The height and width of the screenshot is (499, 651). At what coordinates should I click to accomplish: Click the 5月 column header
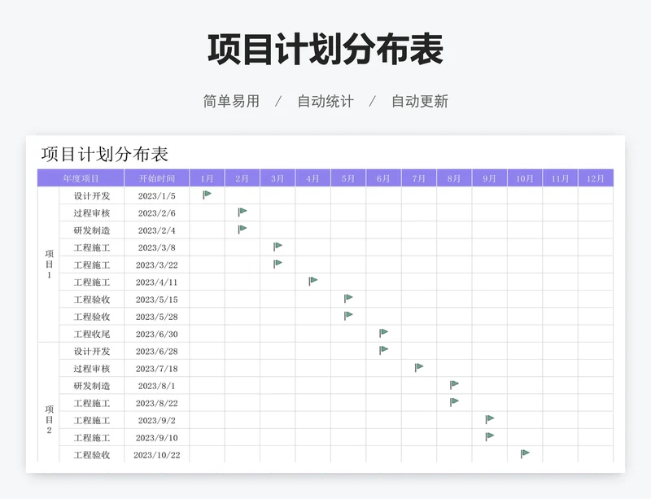click(348, 178)
